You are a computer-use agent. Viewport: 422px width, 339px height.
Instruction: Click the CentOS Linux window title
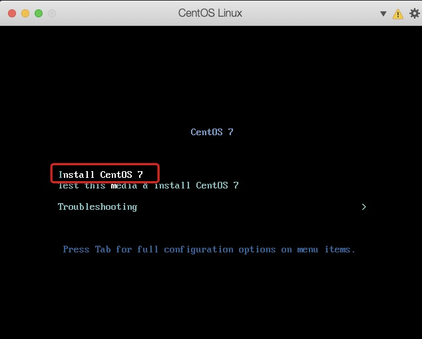click(x=210, y=13)
